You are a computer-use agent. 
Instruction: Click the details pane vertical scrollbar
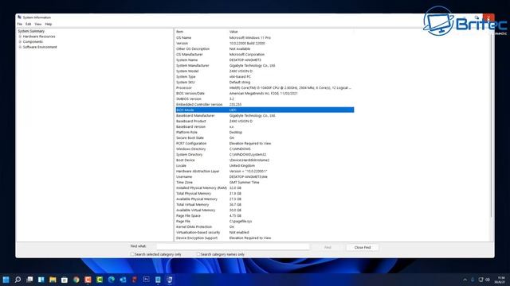point(492,125)
